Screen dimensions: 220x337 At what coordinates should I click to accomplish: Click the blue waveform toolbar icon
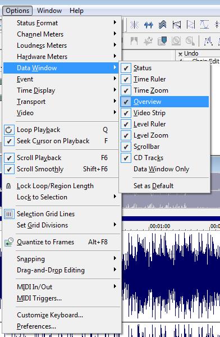tap(149, 25)
